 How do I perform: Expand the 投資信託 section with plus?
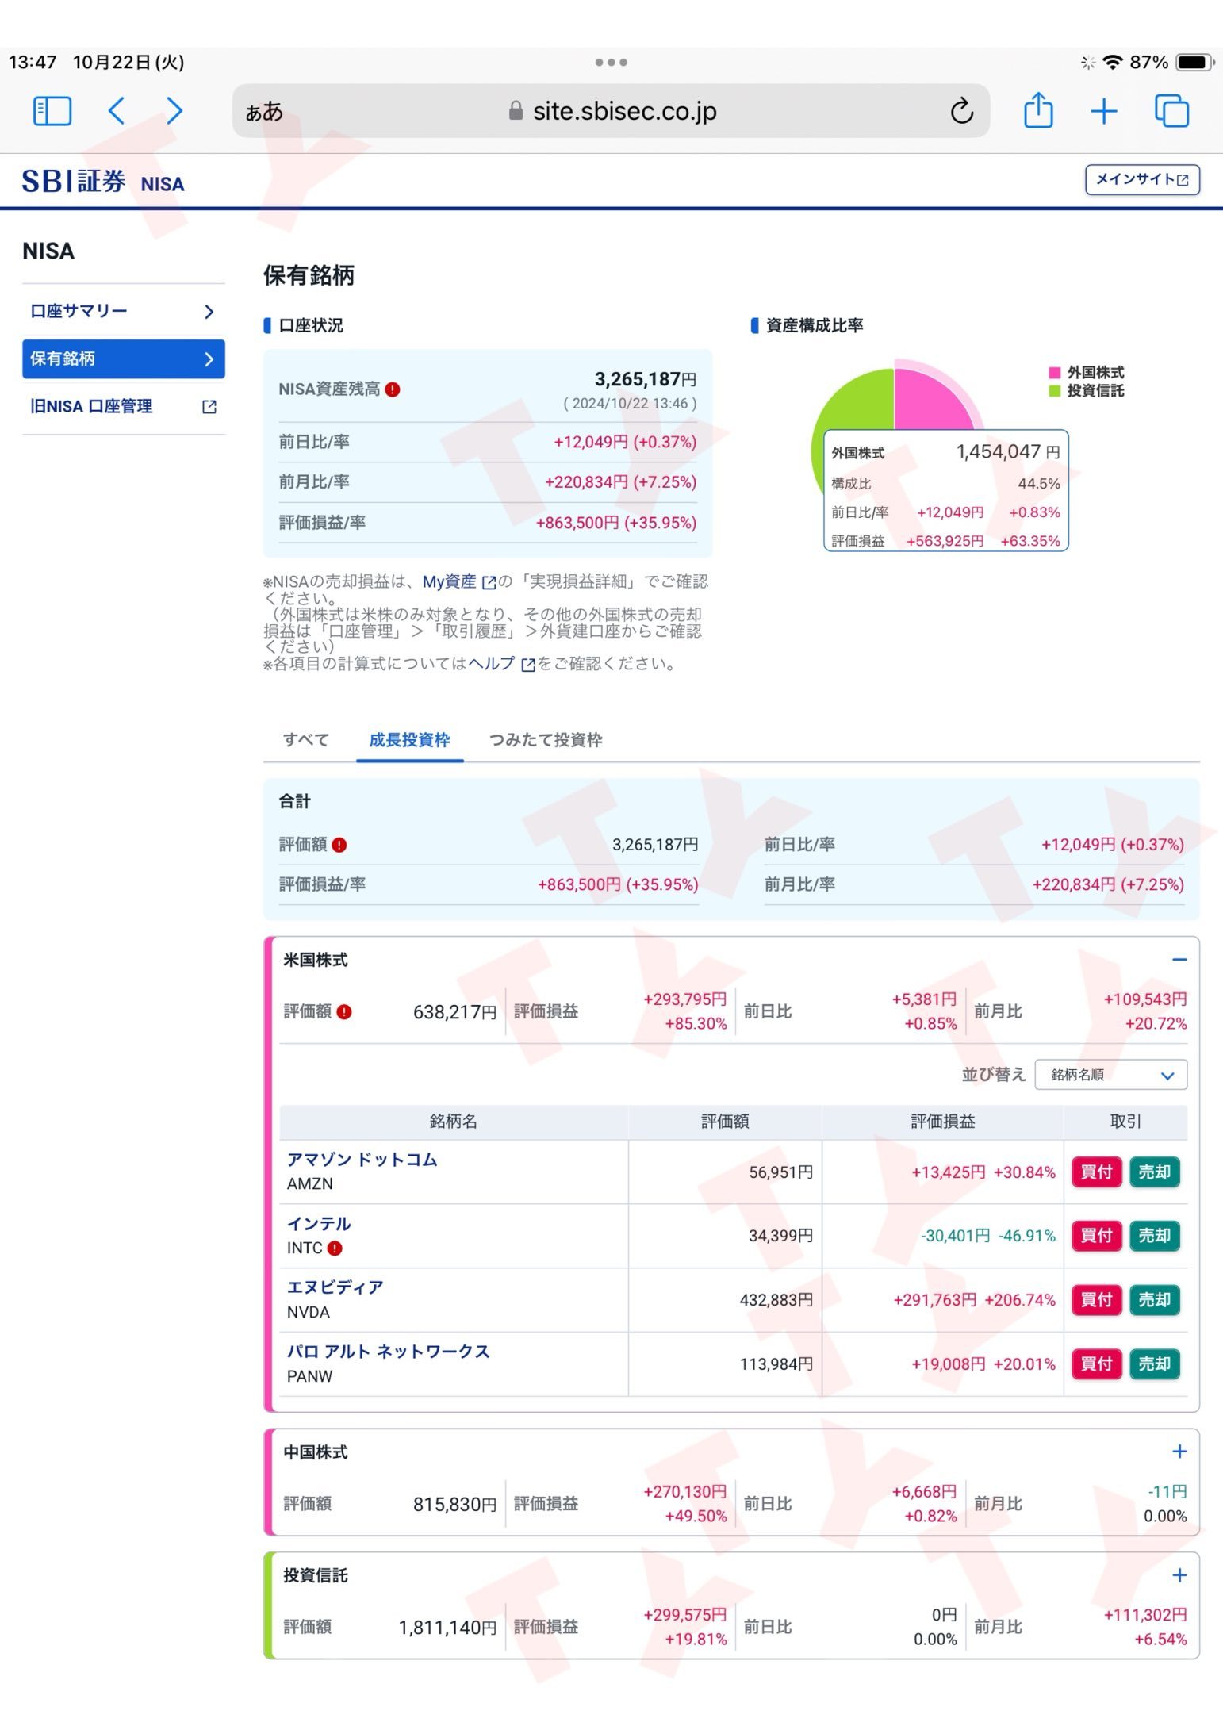coord(1179,1575)
